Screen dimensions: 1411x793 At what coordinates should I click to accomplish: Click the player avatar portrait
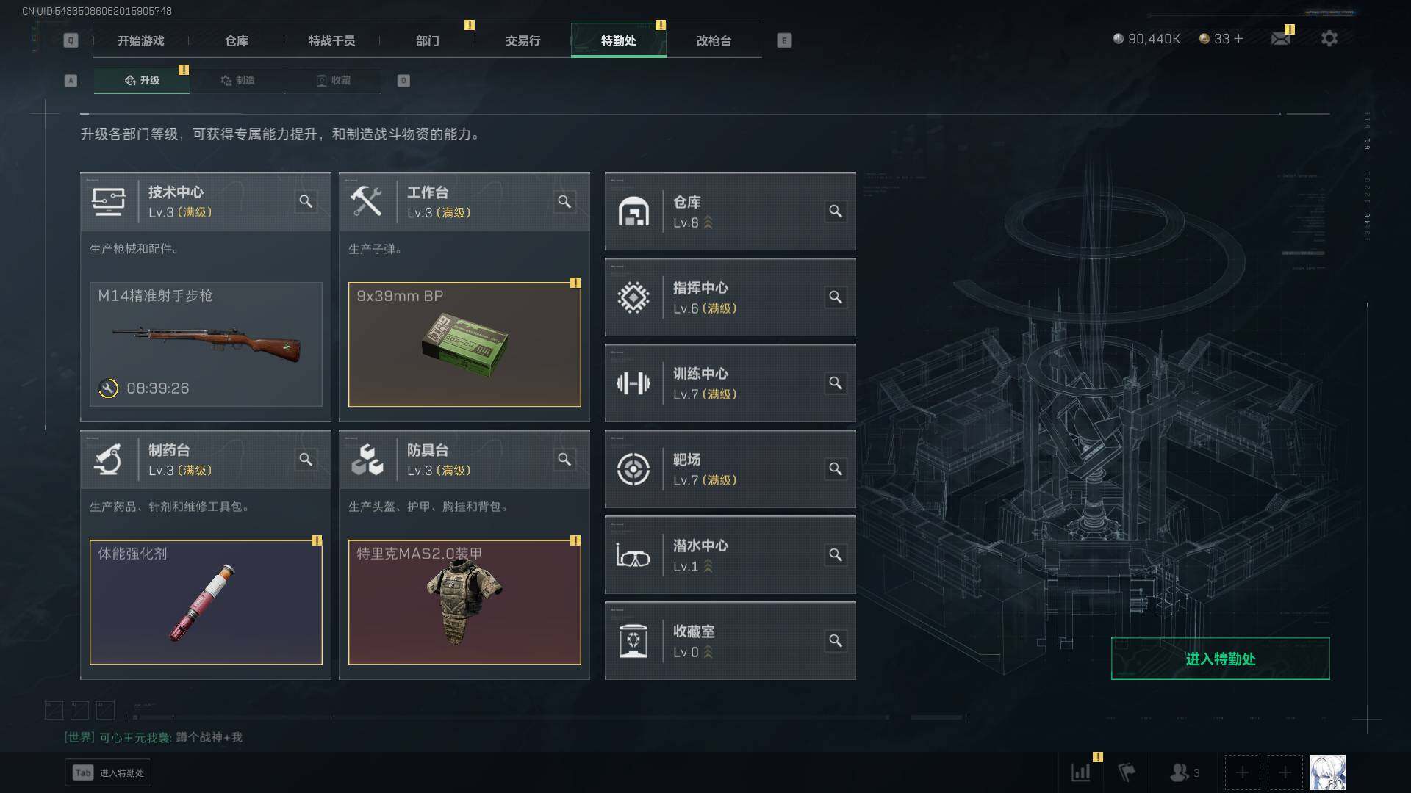coord(1327,772)
